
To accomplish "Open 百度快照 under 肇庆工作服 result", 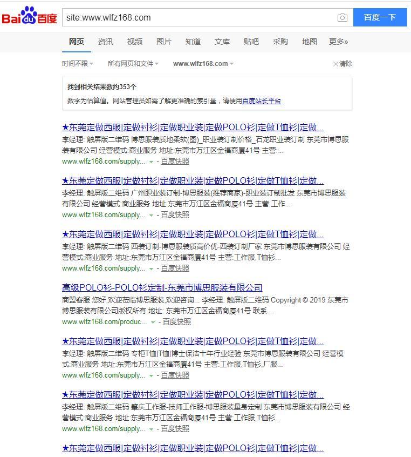I will pyautogui.click(x=175, y=429).
